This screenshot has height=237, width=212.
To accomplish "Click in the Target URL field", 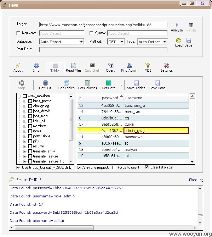I will pyautogui.click(x=103, y=25).
